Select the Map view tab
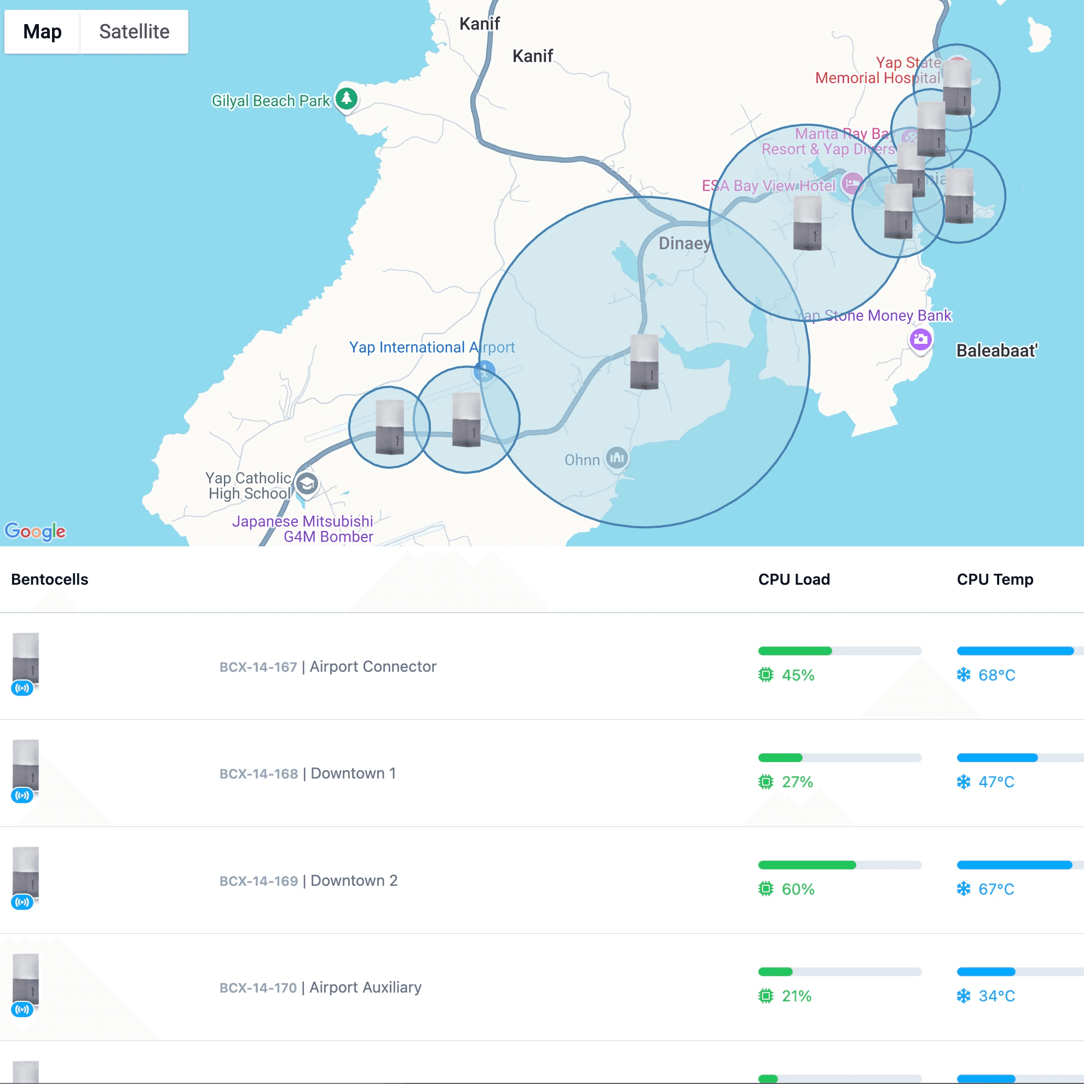The height and width of the screenshot is (1084, 1084). pyautogui.click(x=43, y=32)
